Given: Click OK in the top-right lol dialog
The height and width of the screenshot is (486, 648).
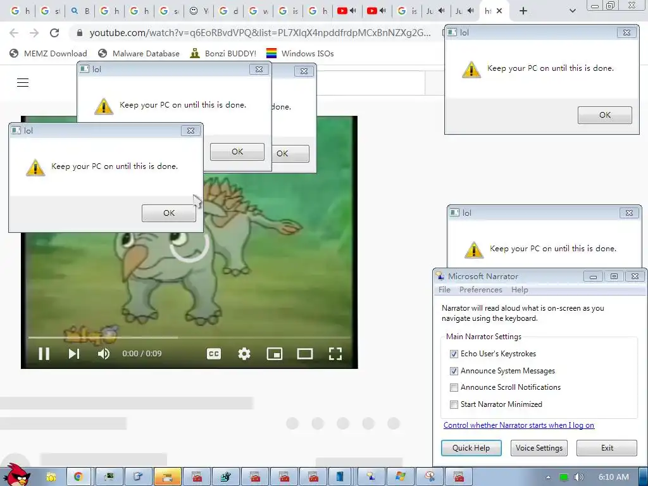Looking at the screenshot, I should 604,115.
